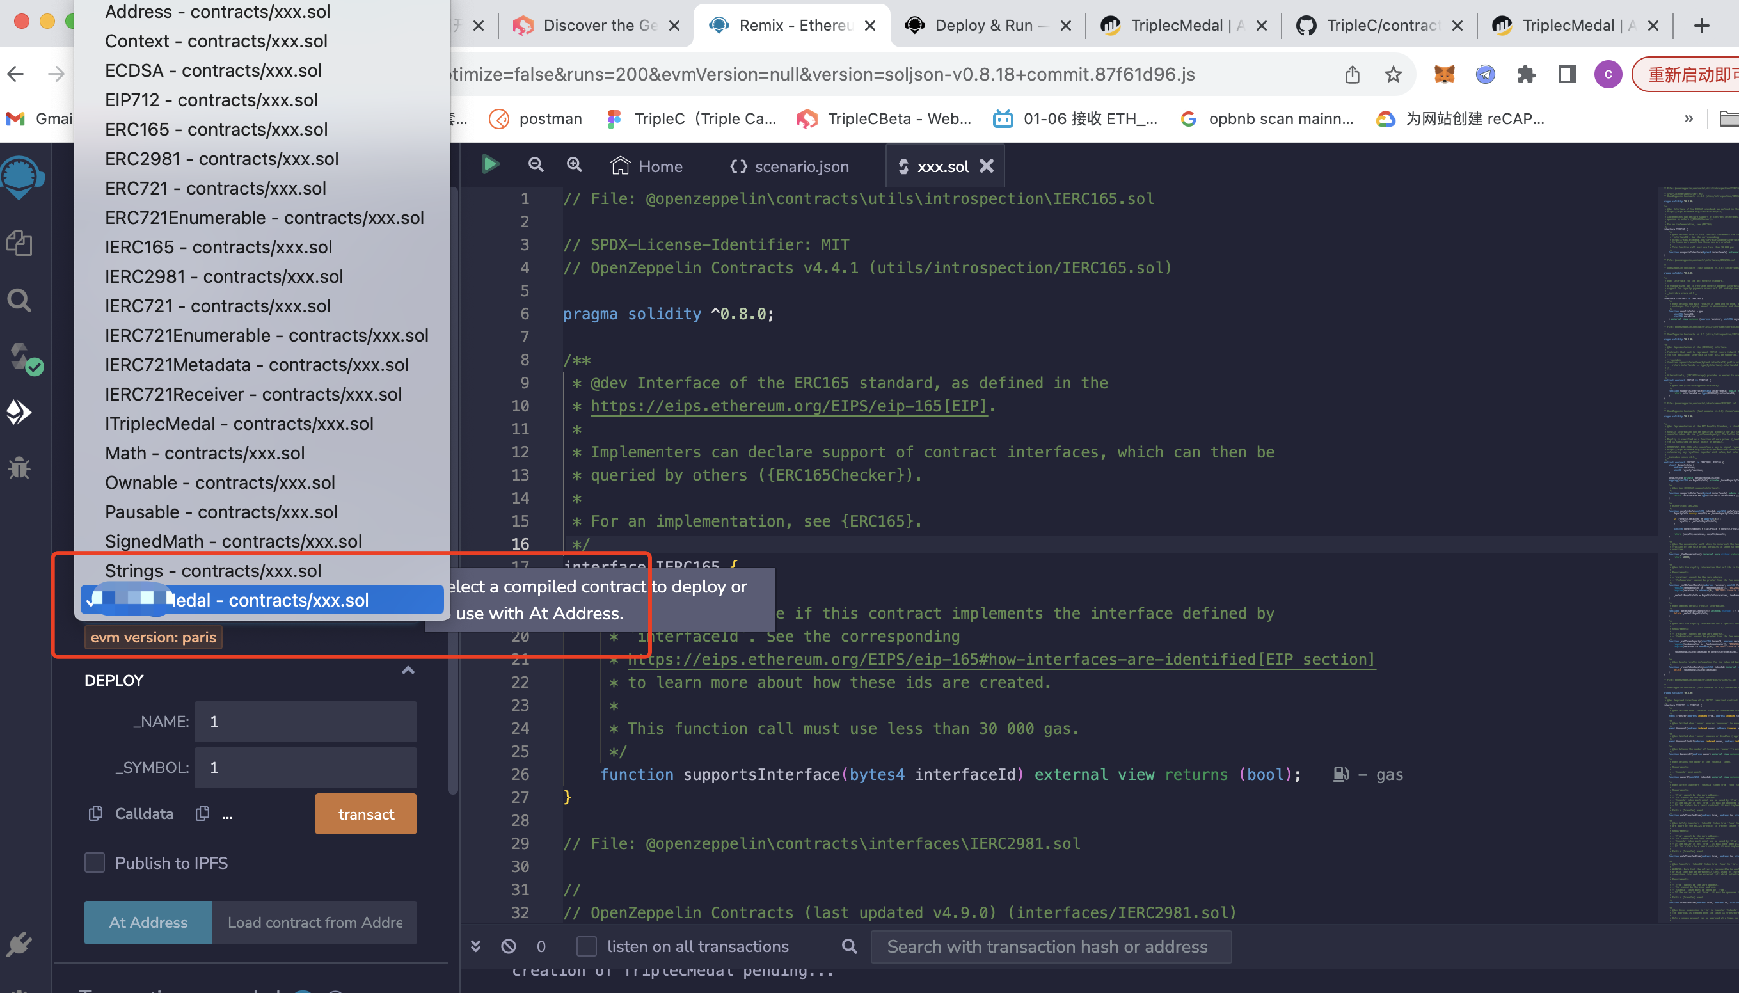Click the clear console icon
This screenshot has height=993, width=1739.
tap(509, 947)
